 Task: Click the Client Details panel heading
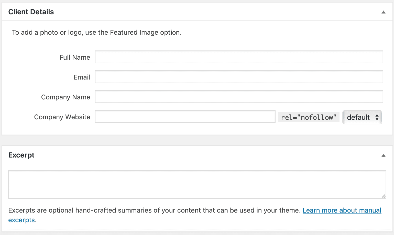(31, 12)
